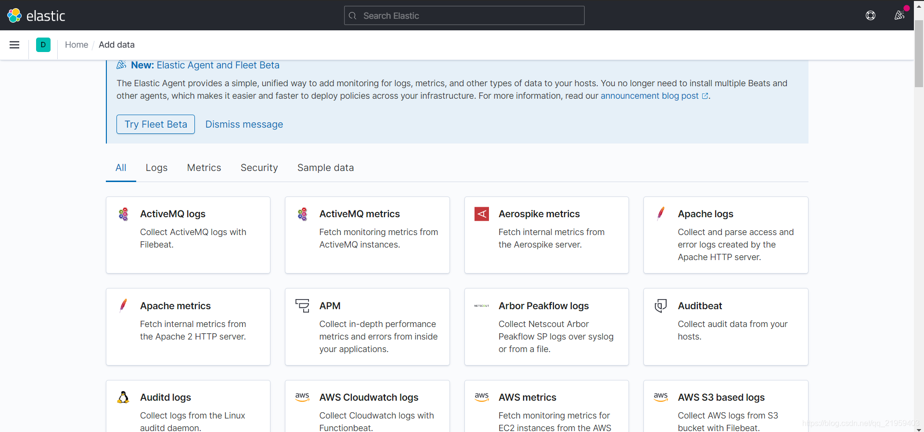Dismiss the Fleet Beta message
The height and width of the screenshot is (432, 924).
244,124
